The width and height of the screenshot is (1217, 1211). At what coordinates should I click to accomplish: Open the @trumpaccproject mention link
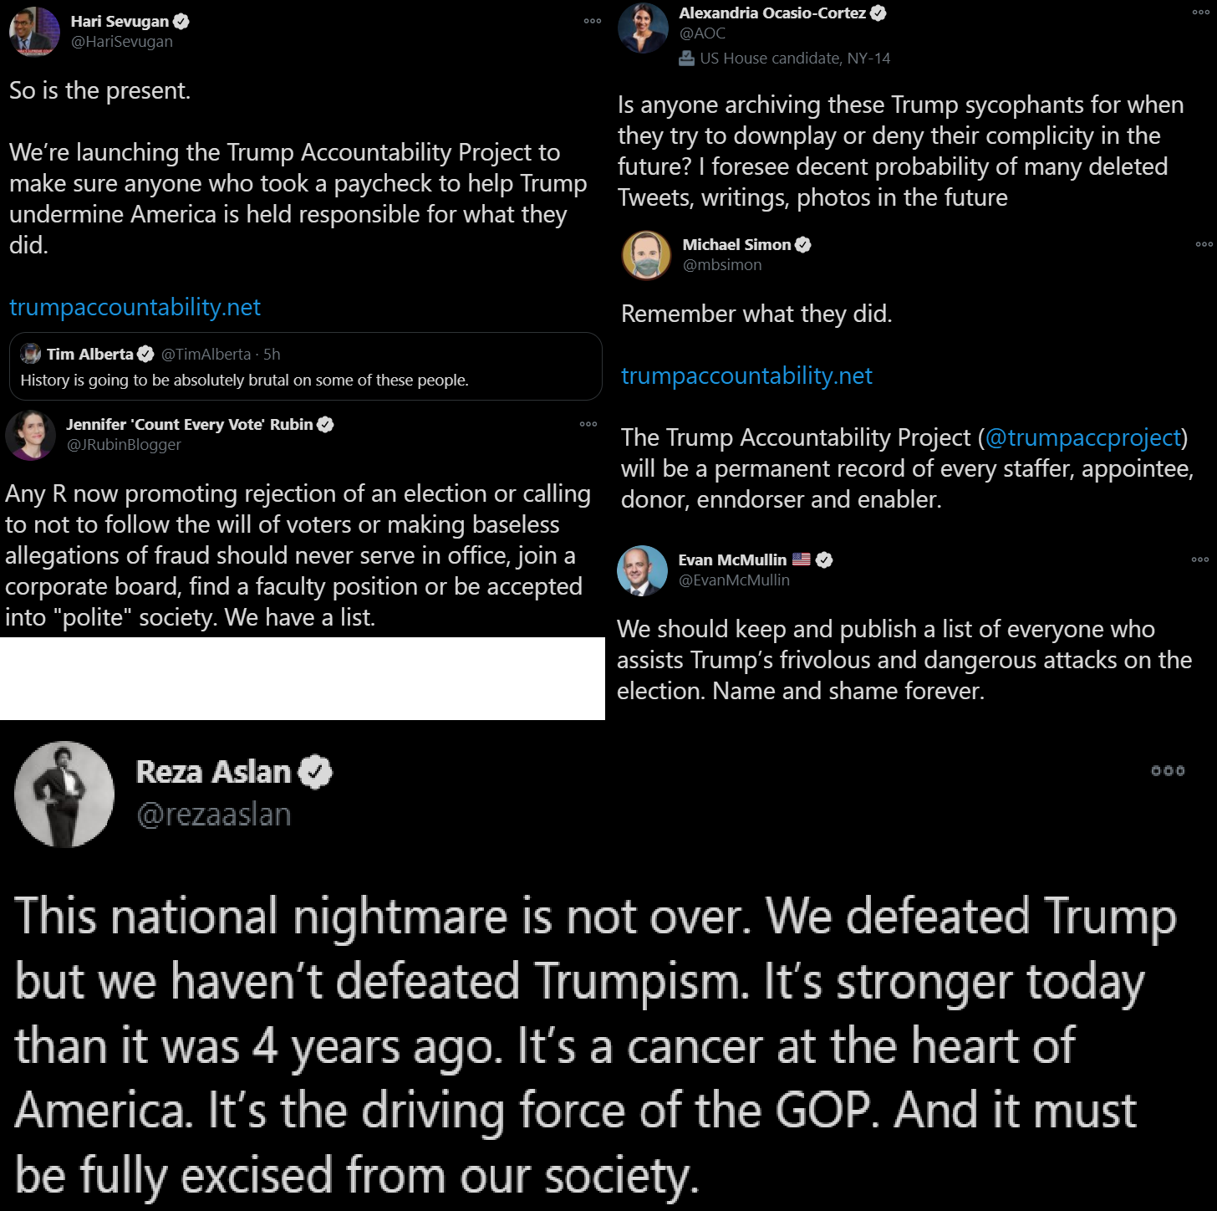[1082, 437]
